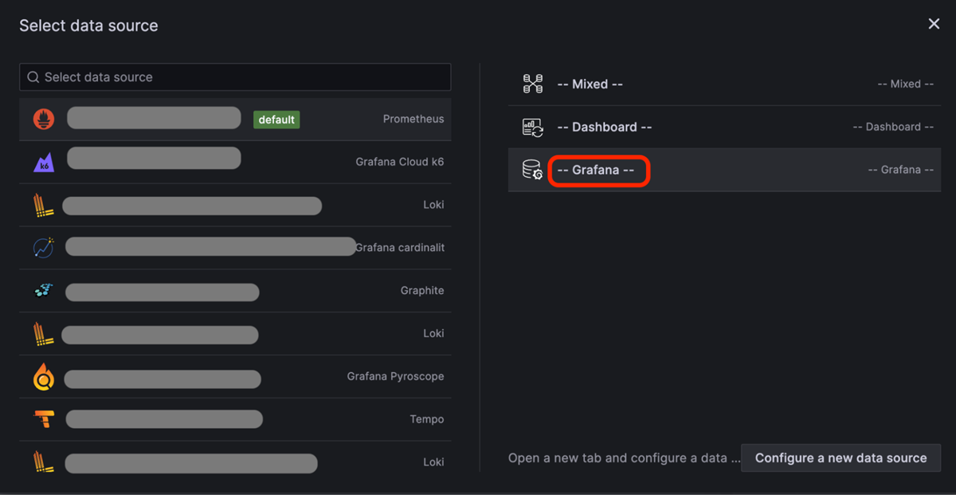Click the Tempo type label
The height and width of the screenshot is (495, 956).
pyautogui.click(x=427, y=419)
